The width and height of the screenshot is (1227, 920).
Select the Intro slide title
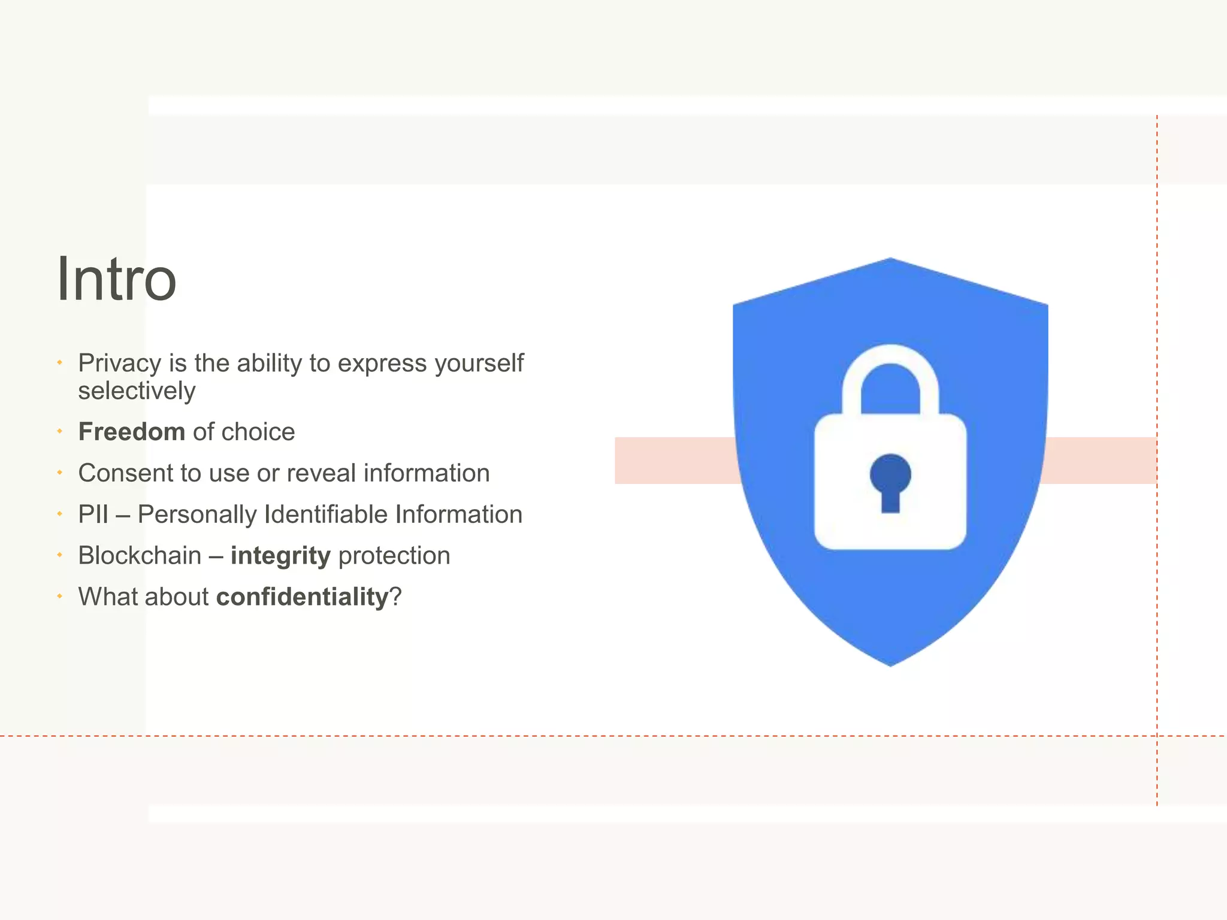(117, 279)
